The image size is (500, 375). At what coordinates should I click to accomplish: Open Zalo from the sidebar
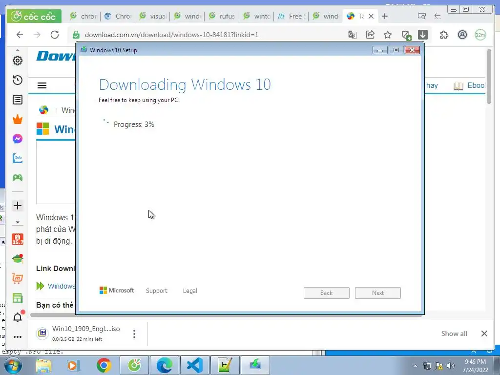pos(18,158)
